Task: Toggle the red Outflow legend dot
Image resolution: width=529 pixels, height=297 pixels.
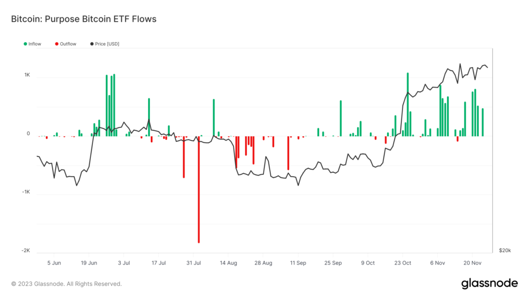Action: point(57,44)
